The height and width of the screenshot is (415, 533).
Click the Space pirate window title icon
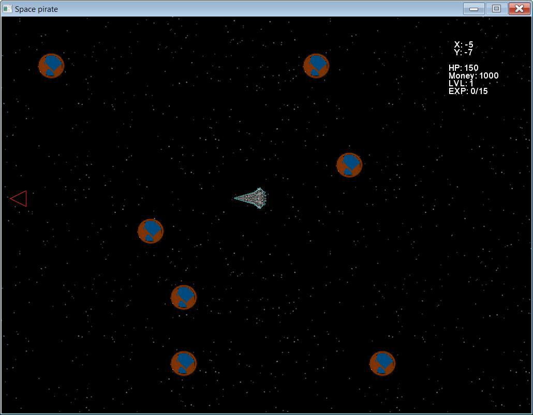point(7,9)
